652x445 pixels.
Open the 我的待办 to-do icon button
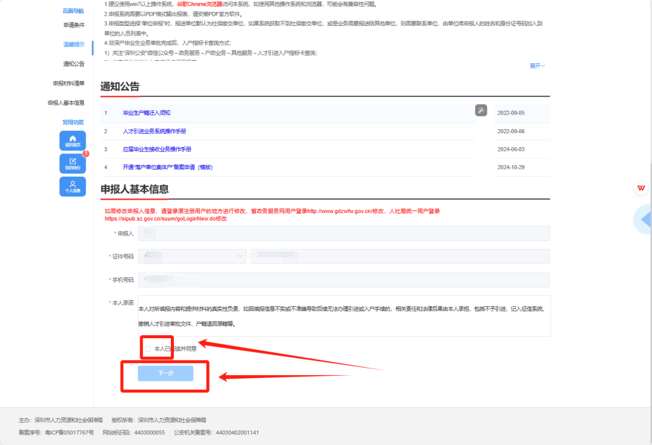(73, 163)
